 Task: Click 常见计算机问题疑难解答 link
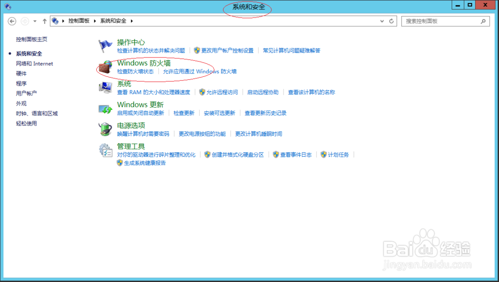[x=291, y=50]
